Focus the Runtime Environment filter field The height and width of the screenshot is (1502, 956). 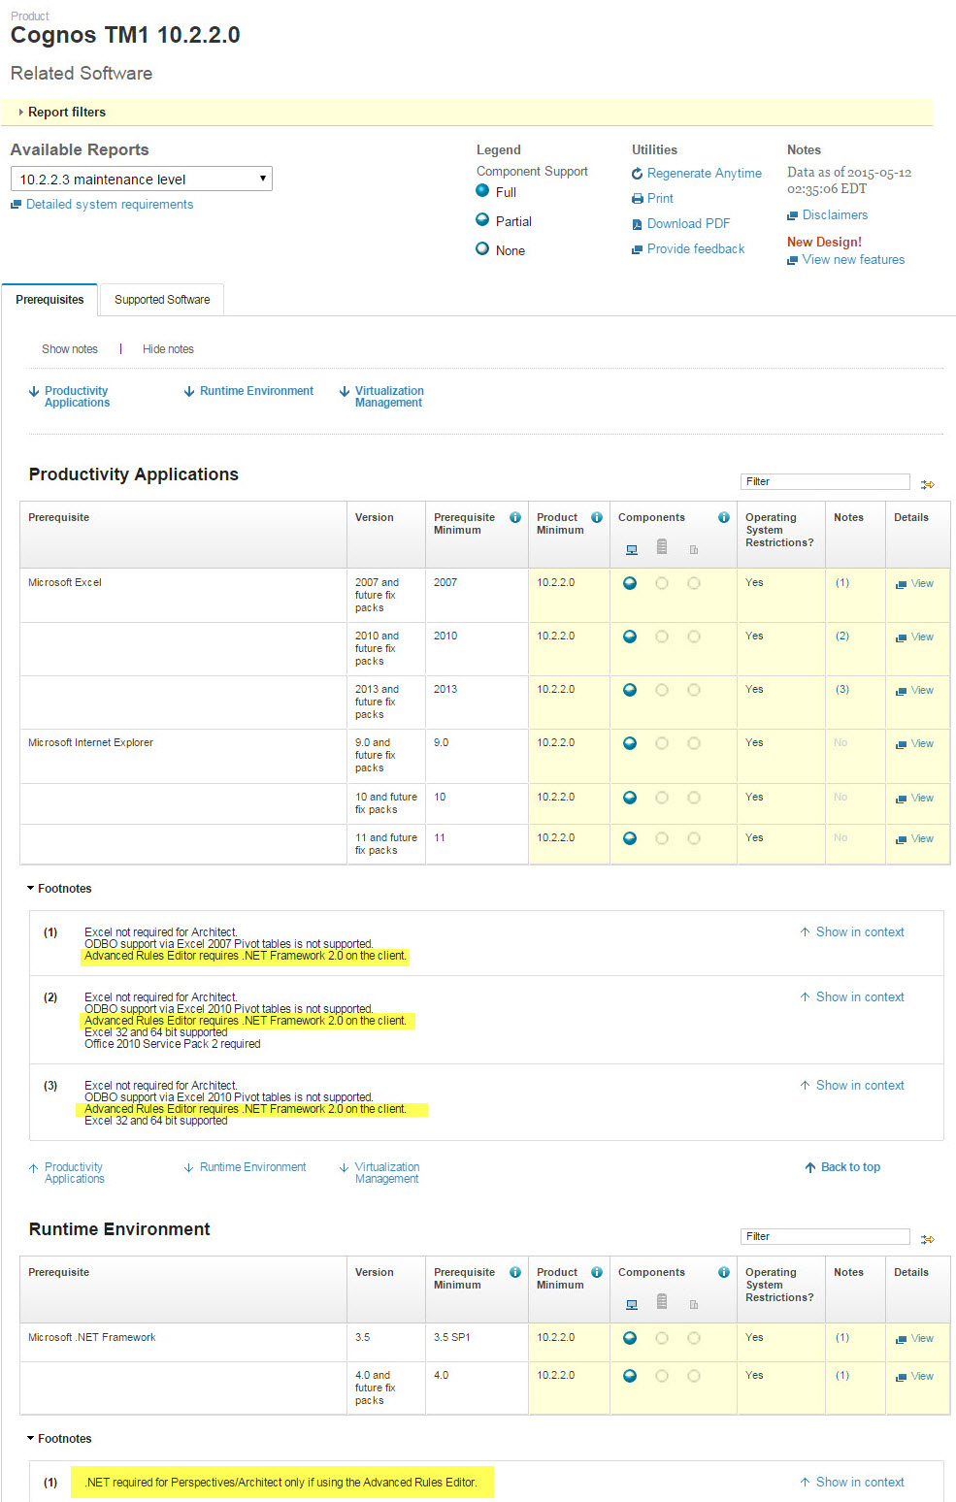(825, 1236)
